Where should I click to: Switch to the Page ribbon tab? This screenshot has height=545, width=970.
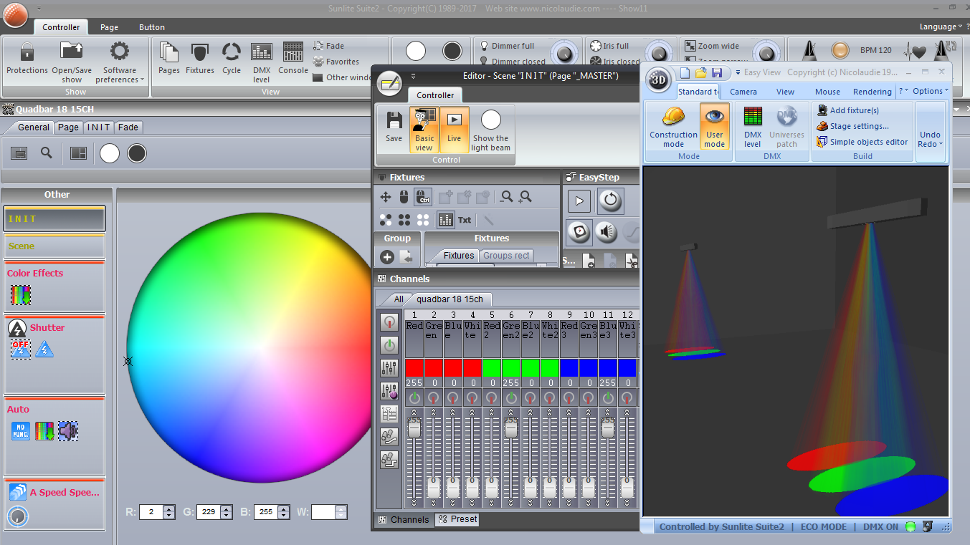click(x=109, y=27)
